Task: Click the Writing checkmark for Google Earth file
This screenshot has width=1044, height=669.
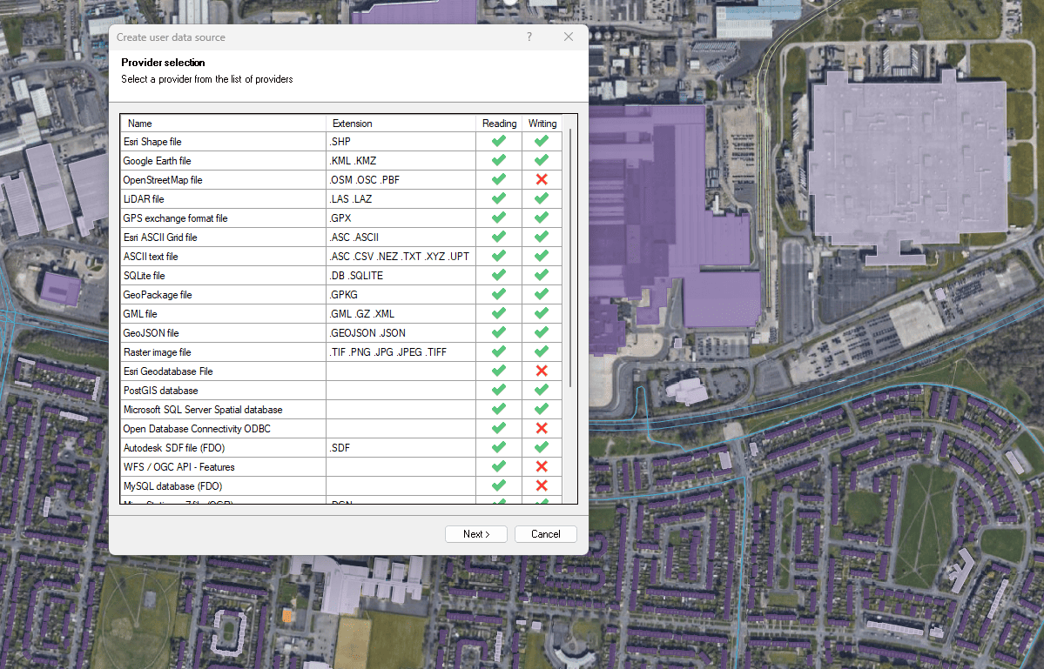Action: (542, 161)
